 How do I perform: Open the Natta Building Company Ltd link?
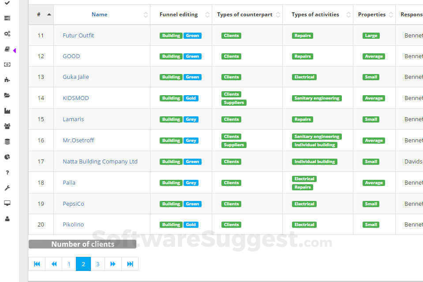click(100, 161)
